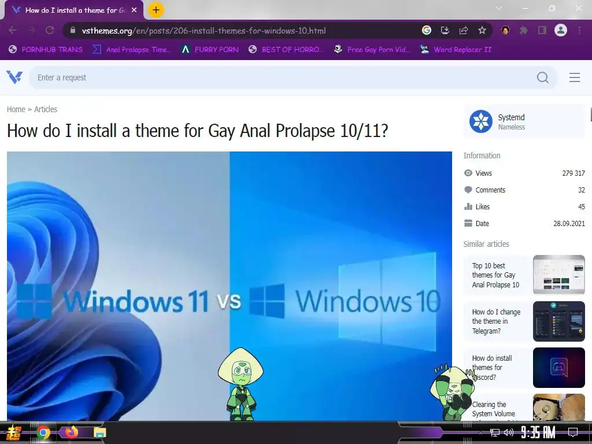Launch Firefox from the taskbar
The height and width of the screenshot is (444, 592).
71,432
